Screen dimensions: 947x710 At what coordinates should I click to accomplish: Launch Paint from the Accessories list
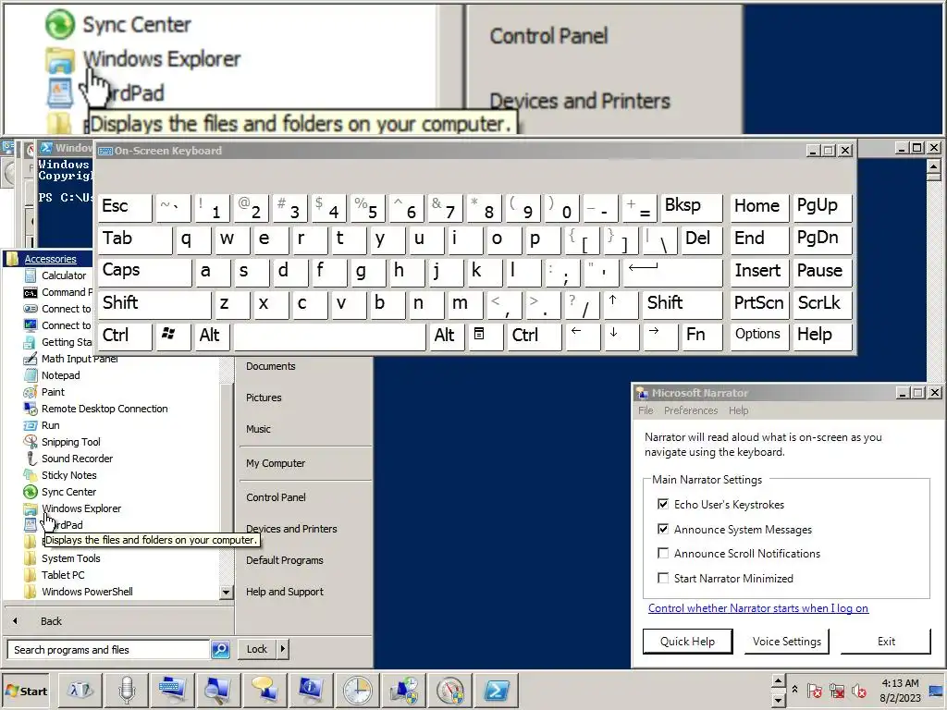[44, 392]
